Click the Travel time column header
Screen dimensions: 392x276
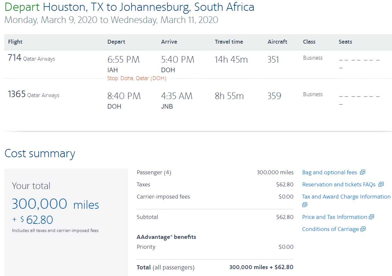pyautogui.click(x=229, y=42)
